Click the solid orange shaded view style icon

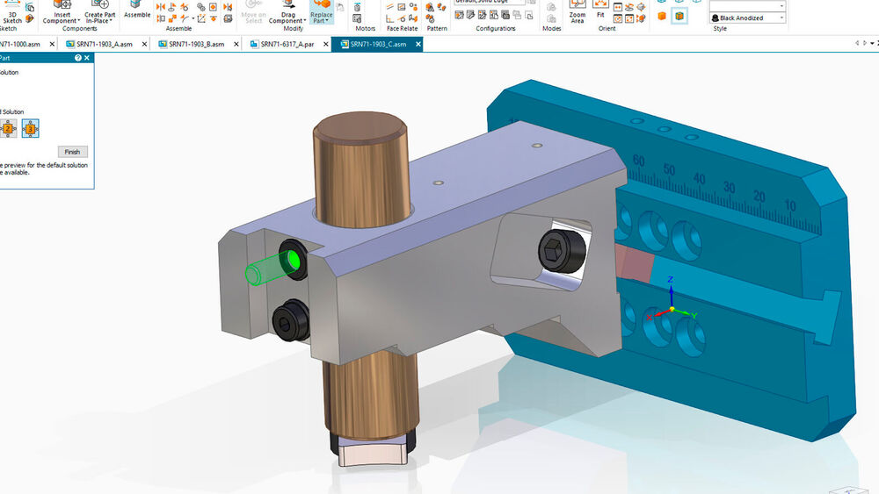click(662, 17)
